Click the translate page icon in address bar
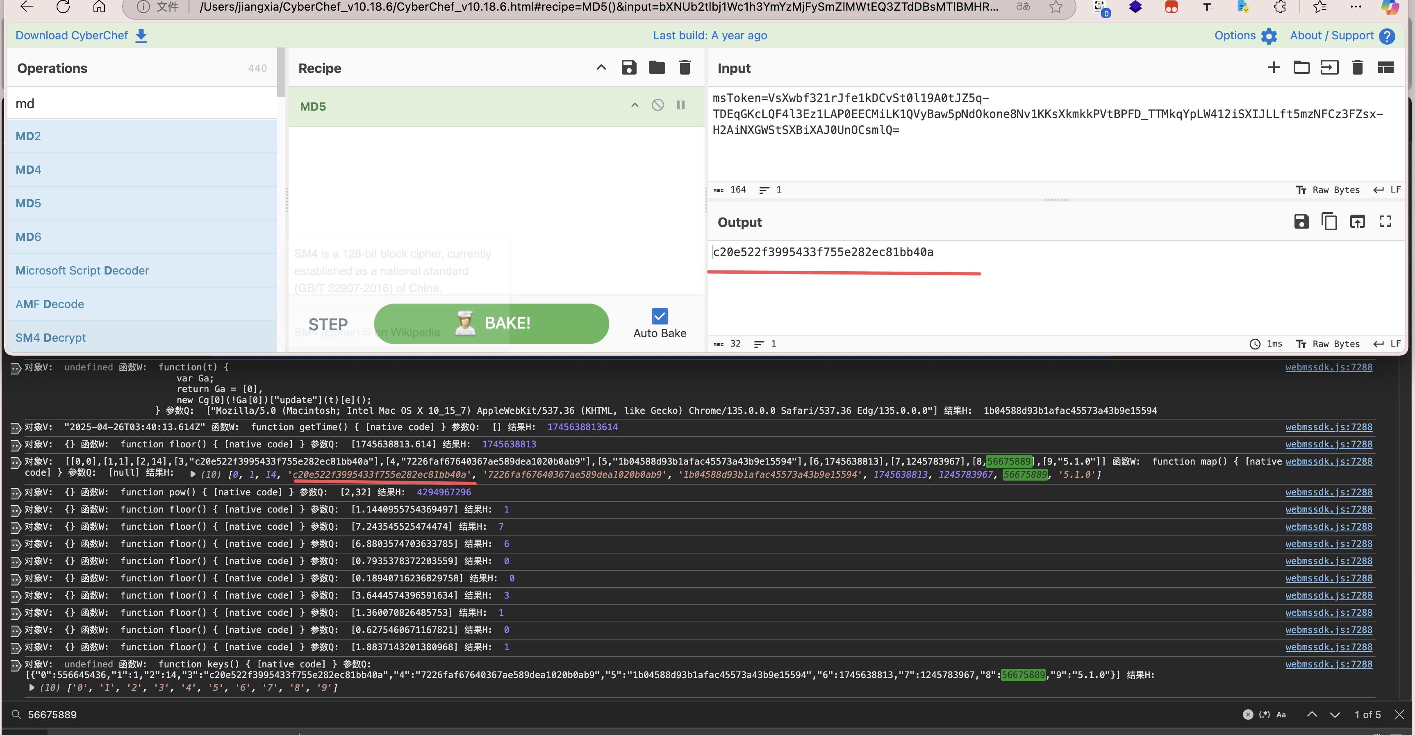Image resolution: width=1415 pixels, height=735 pixels. (x=1024, y=7)
